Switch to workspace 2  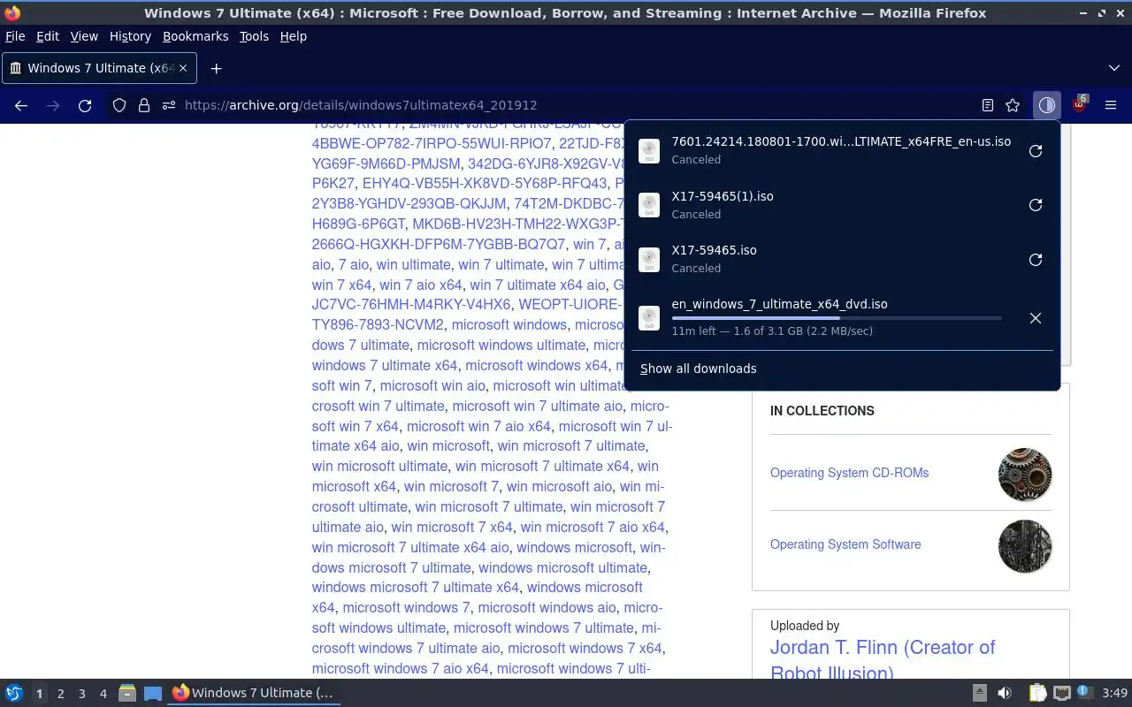pos(60,694)
